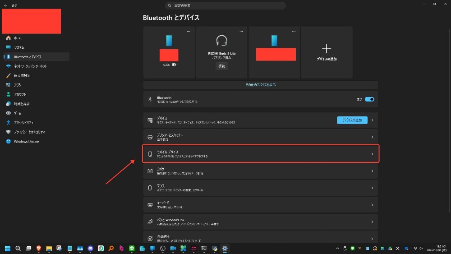
Task: Turn off the Bluetooth toggle
Action: 369,99
